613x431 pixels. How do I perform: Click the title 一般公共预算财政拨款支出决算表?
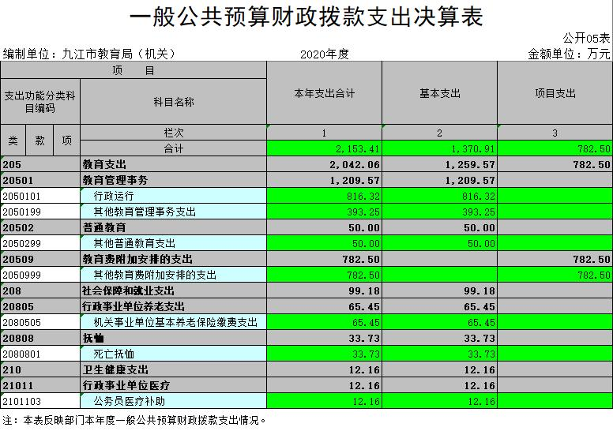pos(305,17)
